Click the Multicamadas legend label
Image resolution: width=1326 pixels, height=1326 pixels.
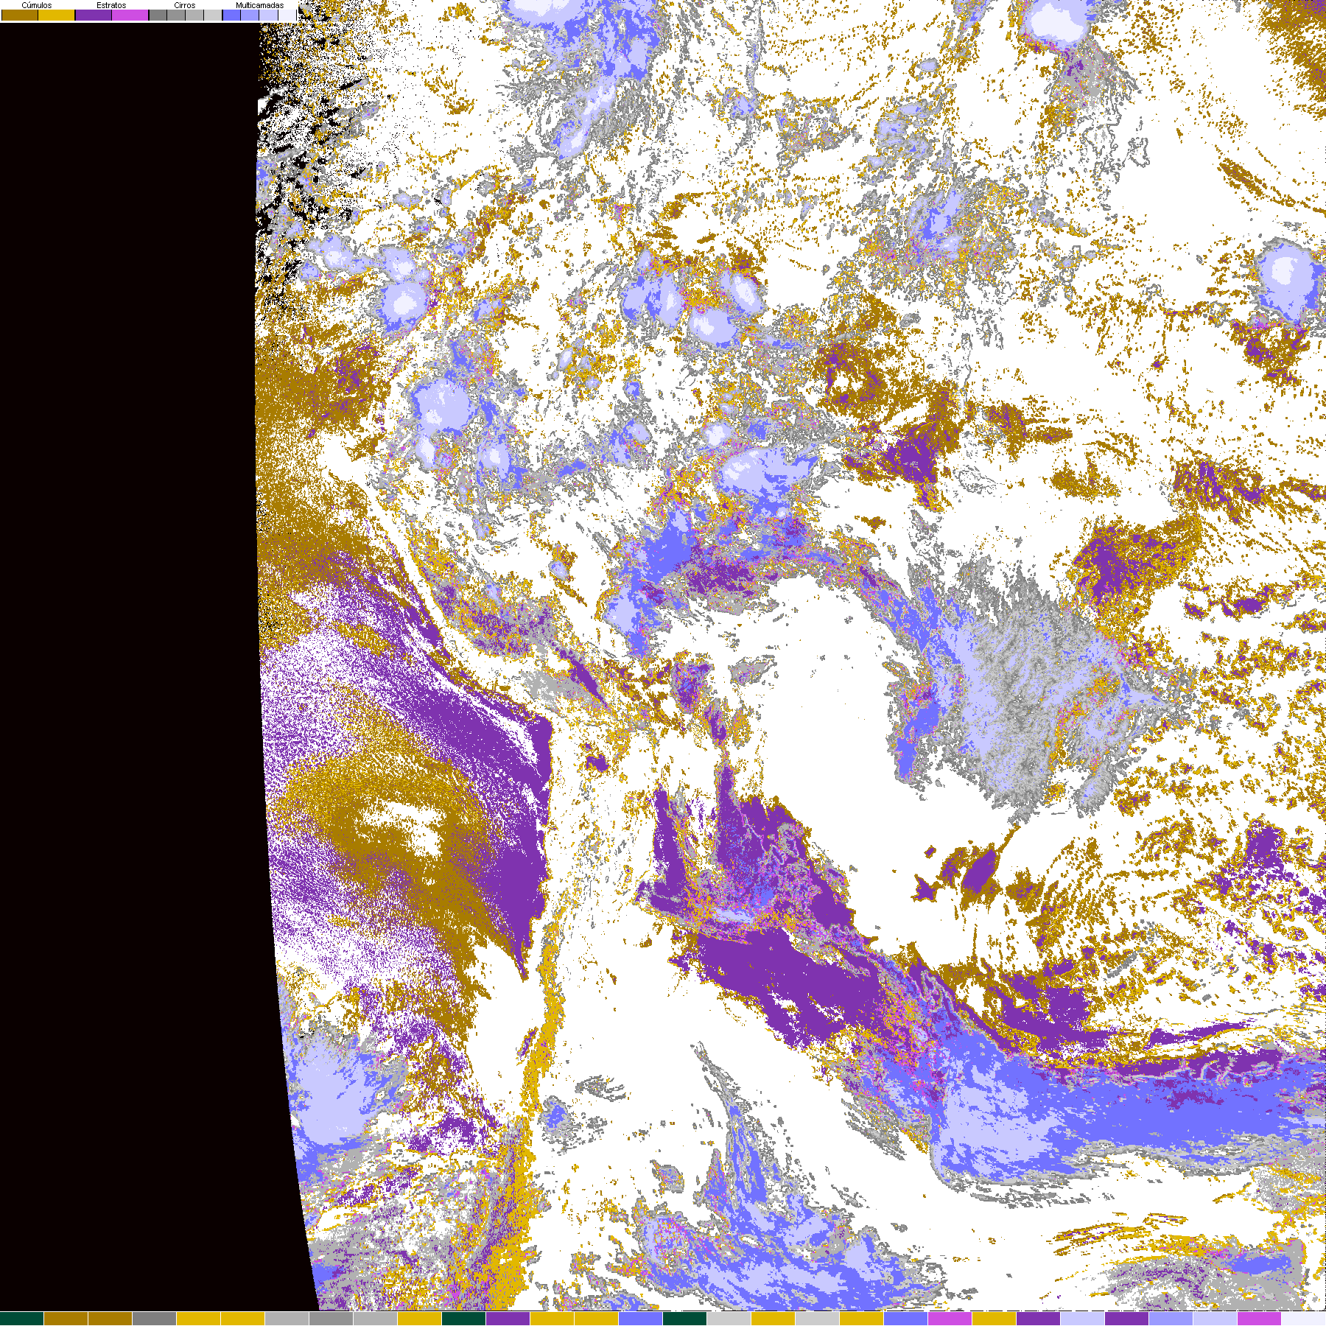pos(259,5)
